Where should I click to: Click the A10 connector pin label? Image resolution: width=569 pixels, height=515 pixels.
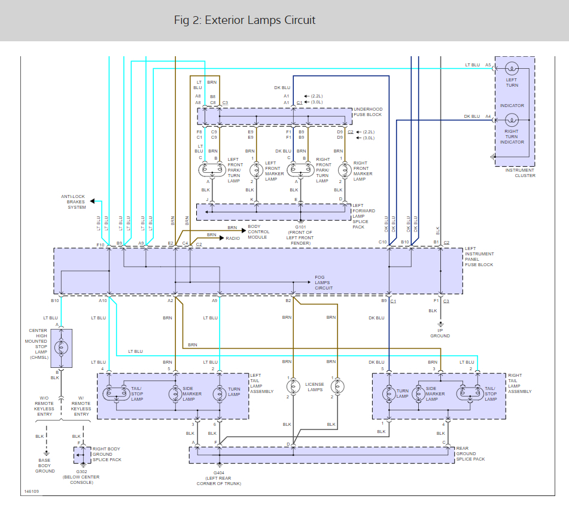(x=103, y=301)
